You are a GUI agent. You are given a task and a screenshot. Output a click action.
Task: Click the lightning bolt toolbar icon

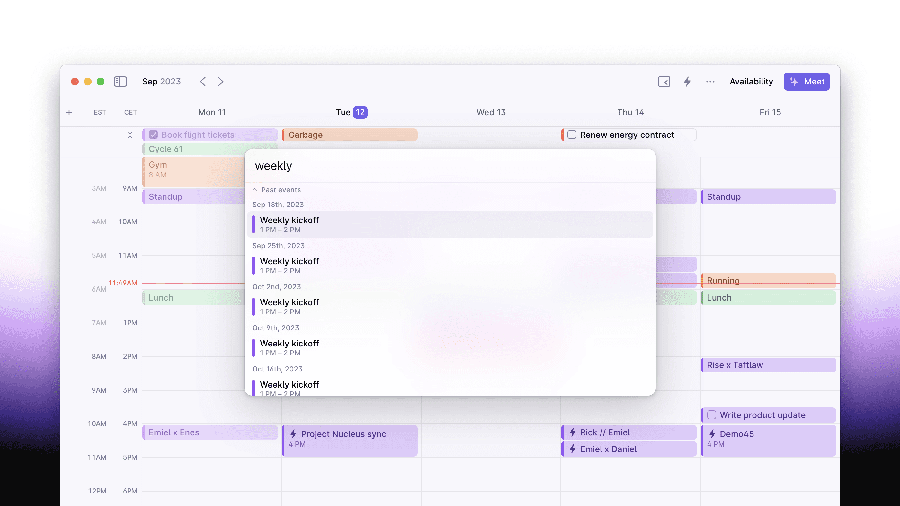click(x=687, y=81)
